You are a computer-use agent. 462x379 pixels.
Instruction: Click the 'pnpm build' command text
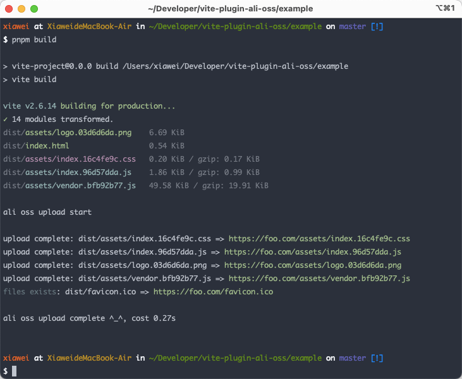[x=34, y=40]
